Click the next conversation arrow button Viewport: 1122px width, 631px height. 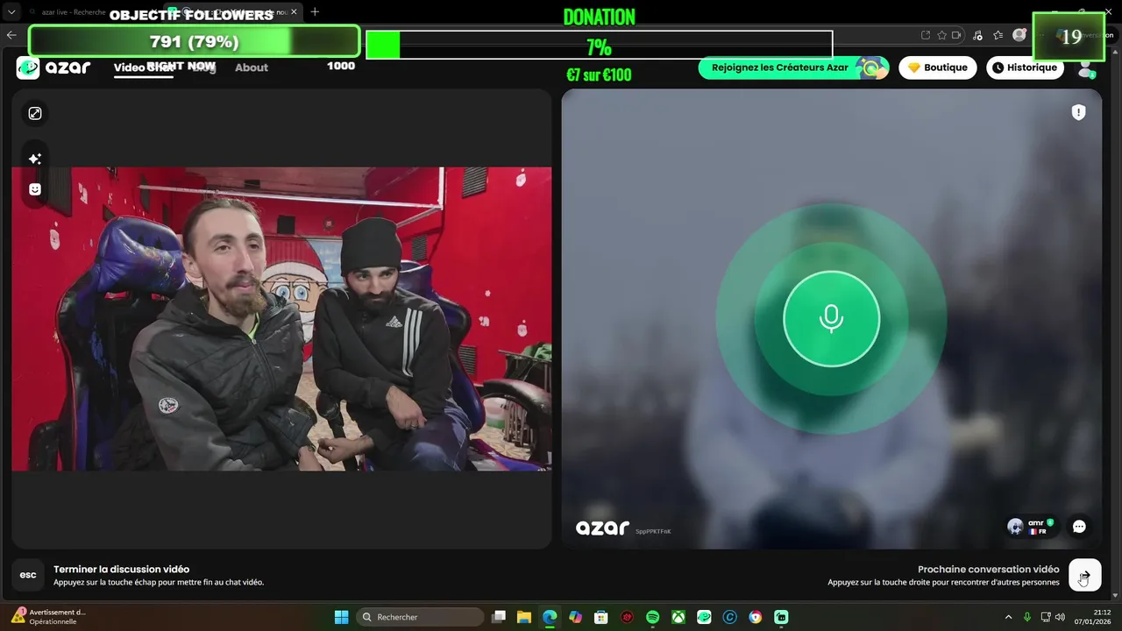(1085, 575)
